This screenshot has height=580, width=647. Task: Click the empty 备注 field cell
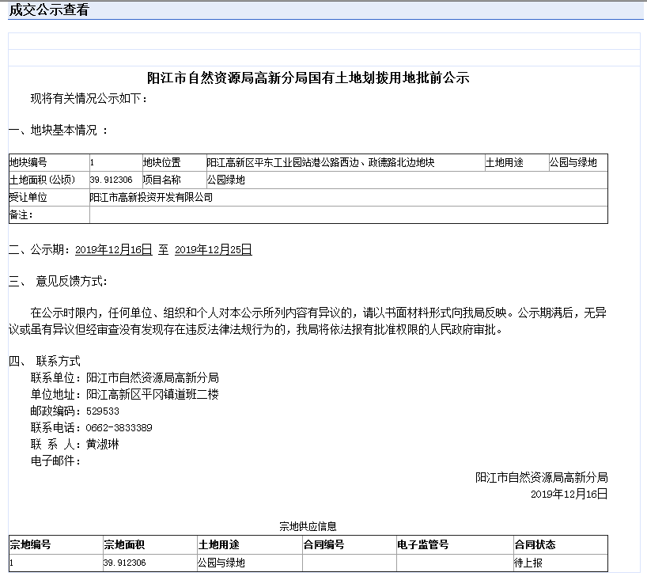pos(348,214)
